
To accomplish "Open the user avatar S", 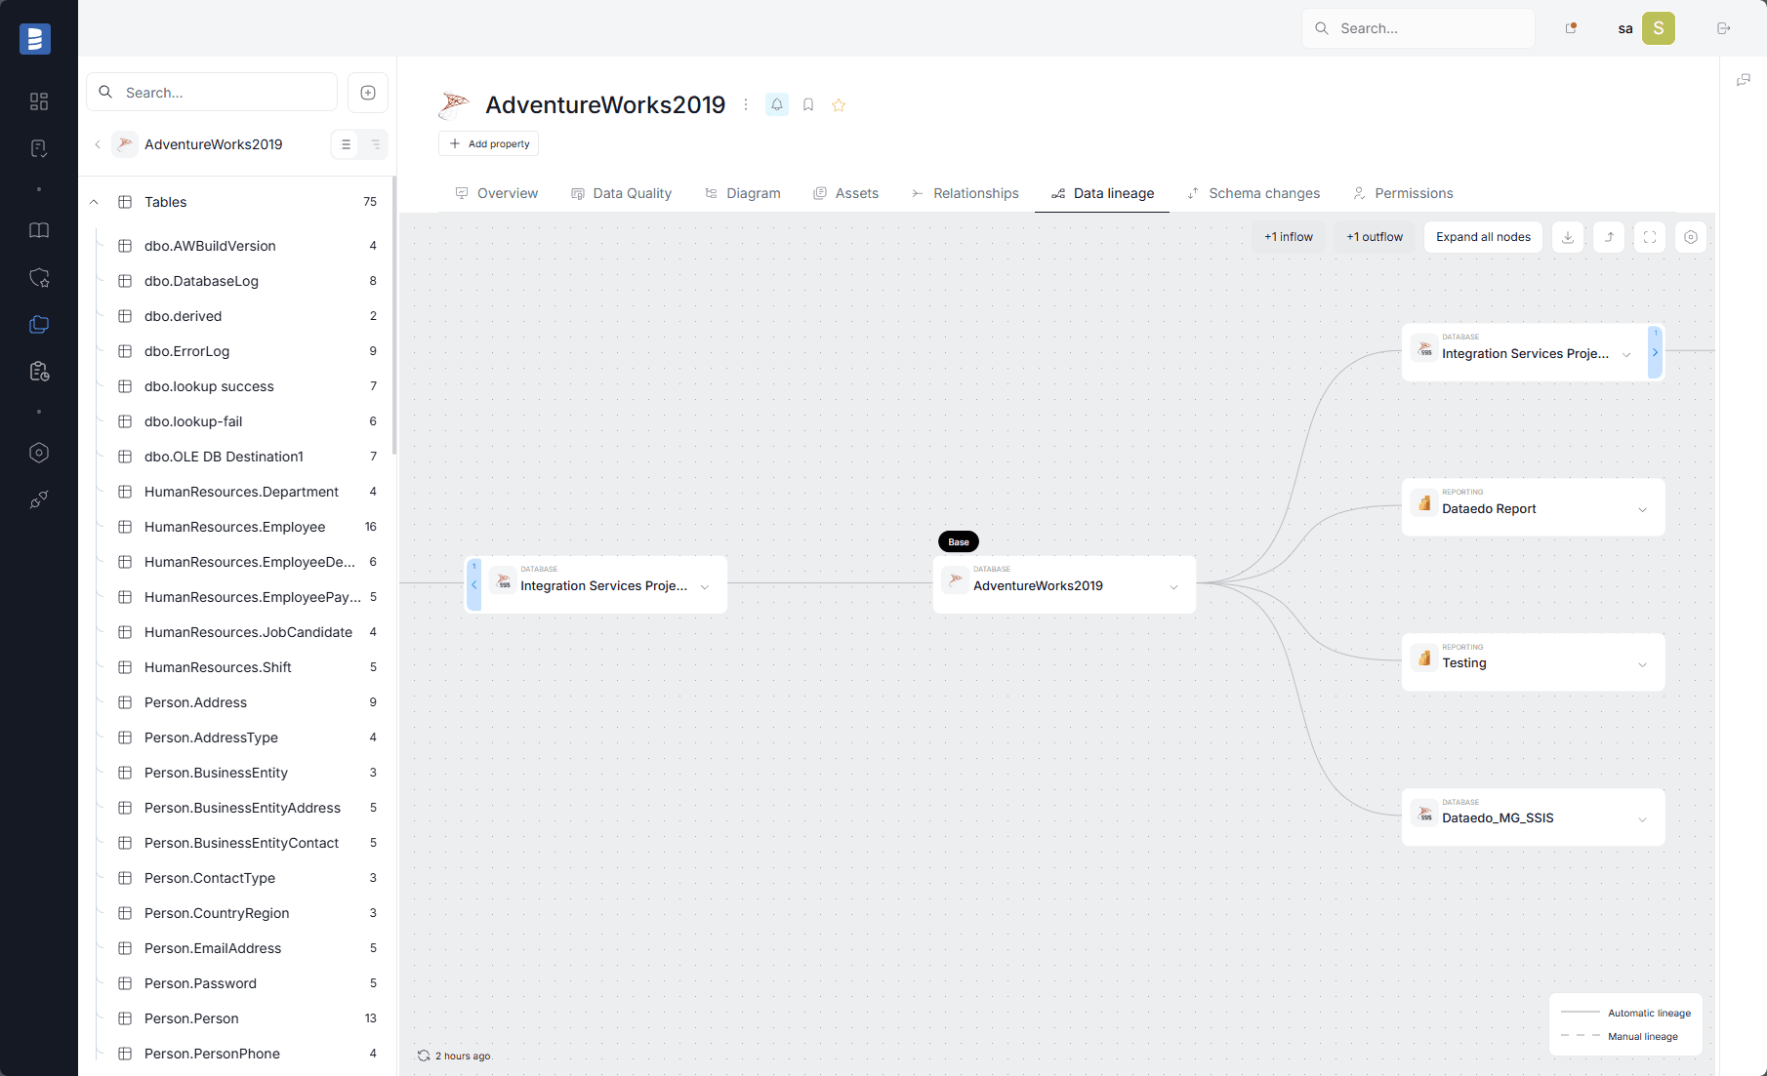I will click(1659, 28).
